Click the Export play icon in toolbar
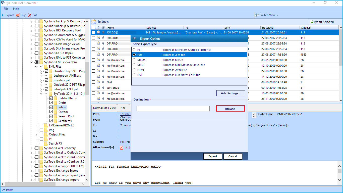 (x=3, y=15)
